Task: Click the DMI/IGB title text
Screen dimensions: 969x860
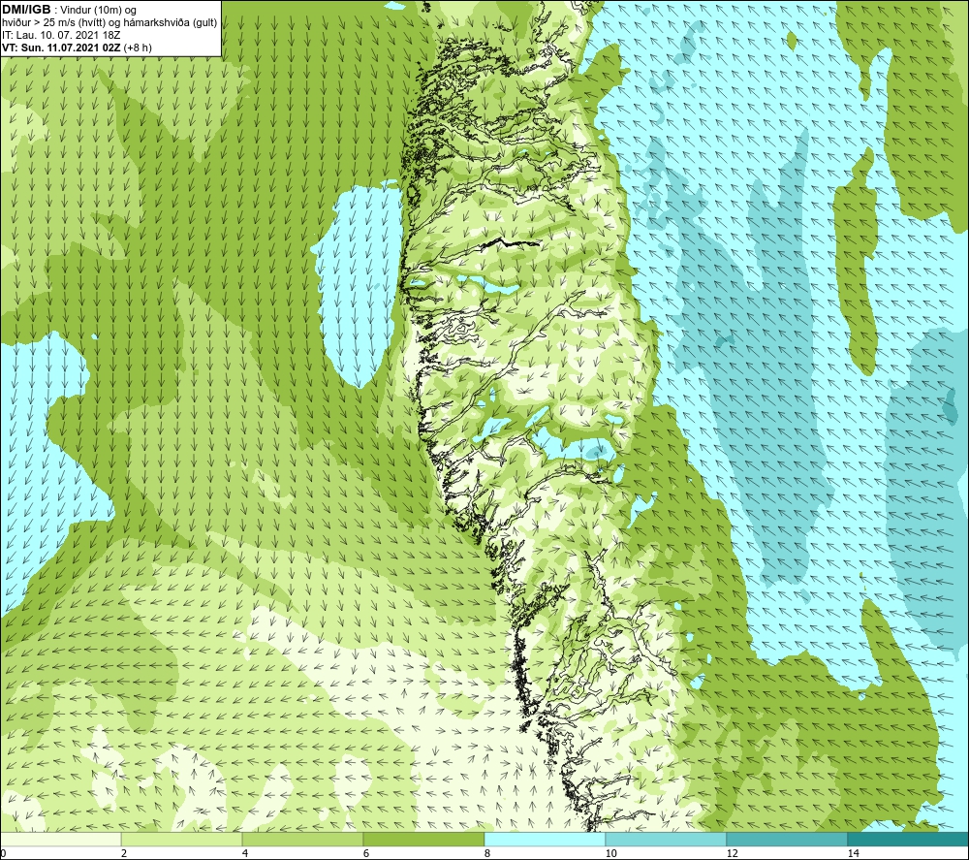Action: (25, 10)
